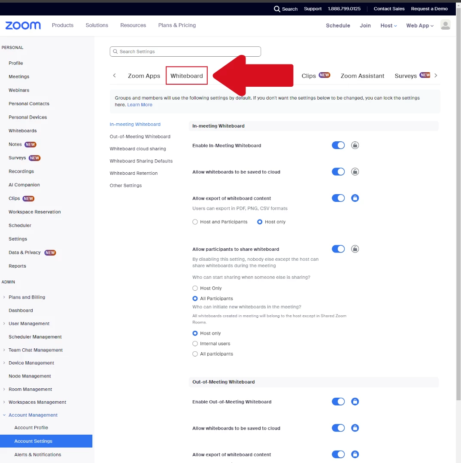Switch to Zoom Assistant tab
This screenshot has height=463, width=461.
click(362, 76)
